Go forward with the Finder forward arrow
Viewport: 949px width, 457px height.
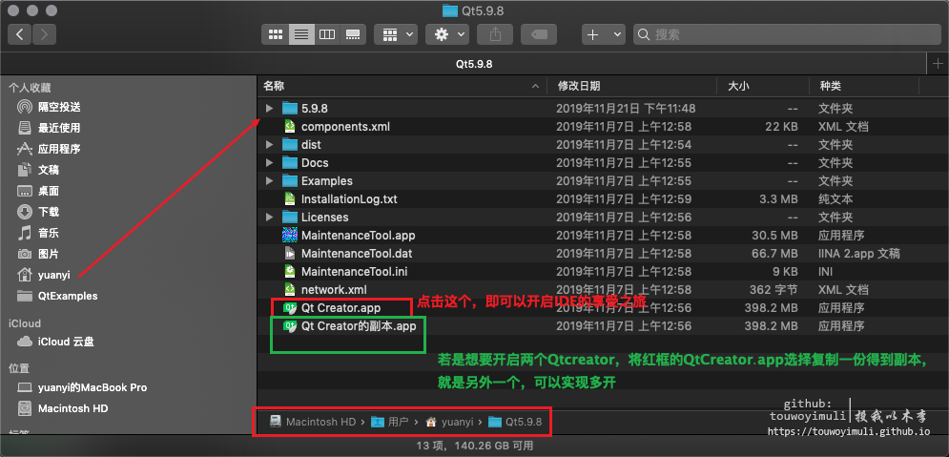pyautogui.click(x=44, y=34)
